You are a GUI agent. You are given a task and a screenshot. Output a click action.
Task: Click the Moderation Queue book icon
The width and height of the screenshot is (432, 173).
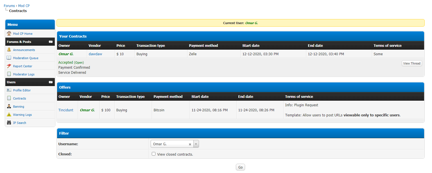9,58
